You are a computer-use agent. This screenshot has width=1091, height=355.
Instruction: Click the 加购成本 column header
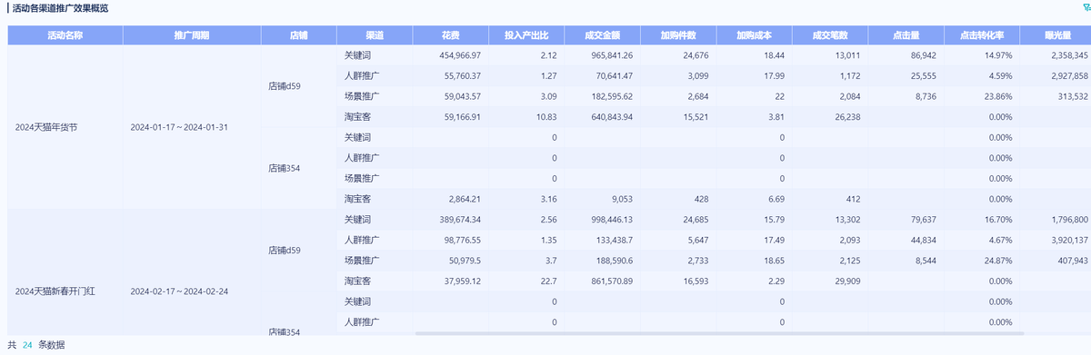[x=754, y=35]
